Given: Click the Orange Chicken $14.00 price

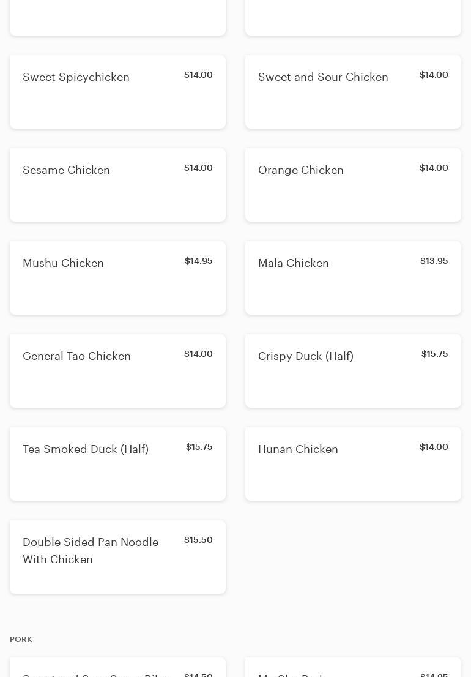Looking at the screenshot, I should point(434,168).
